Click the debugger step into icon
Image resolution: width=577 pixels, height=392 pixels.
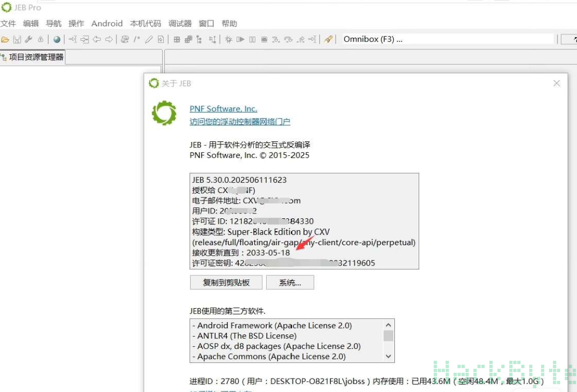pos(276,39)
